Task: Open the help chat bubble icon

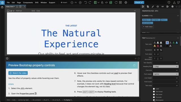Action: (x=169, y=3)
